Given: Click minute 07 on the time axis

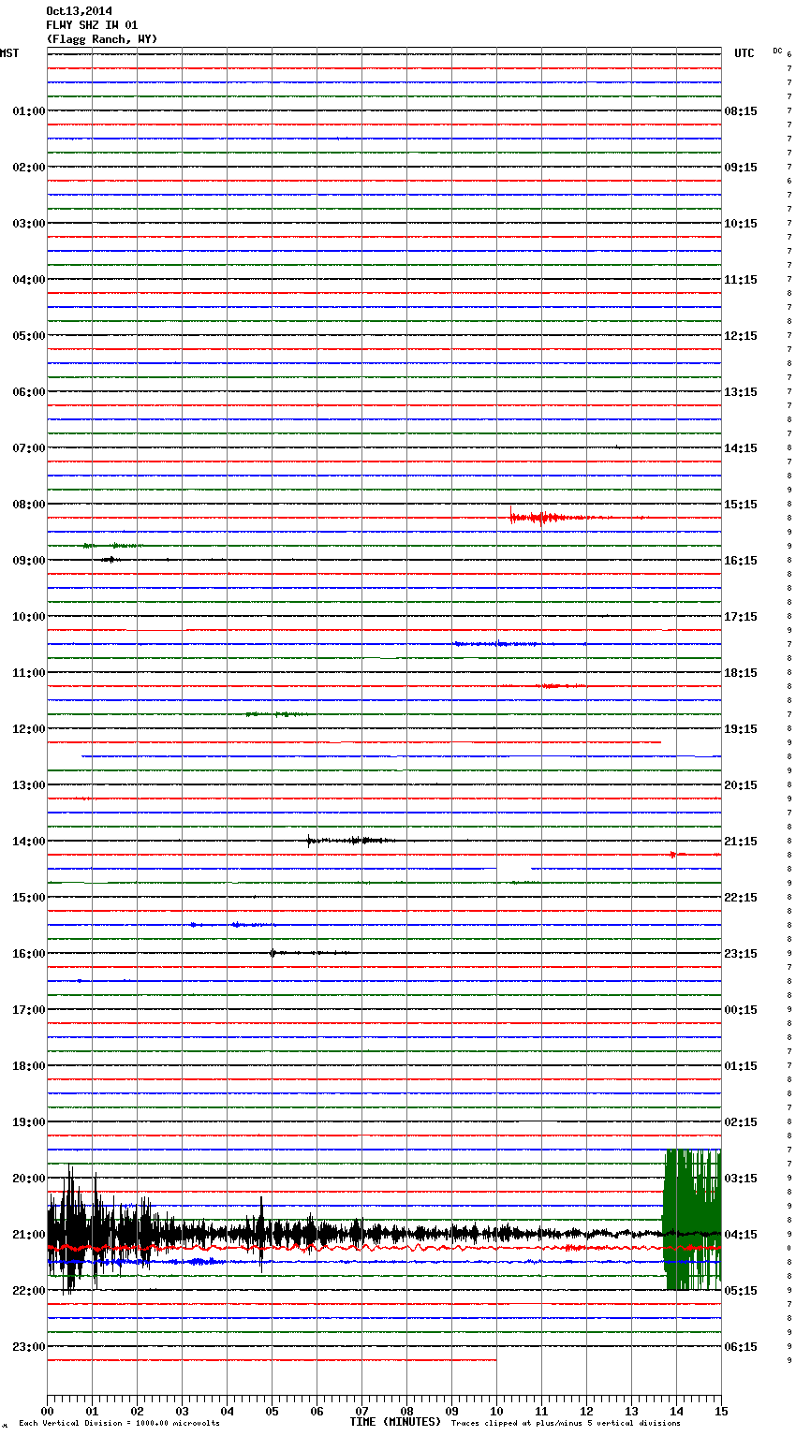Looking at the screenshot, I should click(361, 1411).
